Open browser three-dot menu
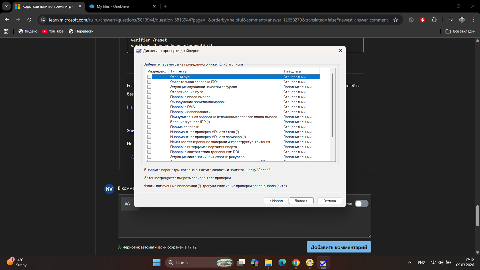The width and height of the screenshot is (480, 270). click(x=473, y=20)
